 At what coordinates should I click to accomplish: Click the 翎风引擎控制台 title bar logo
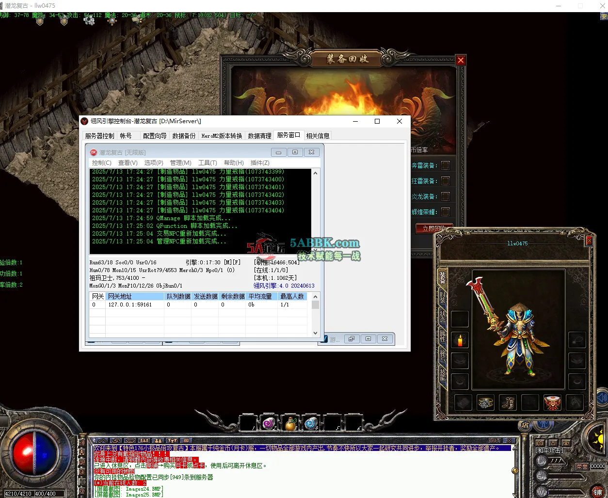[x=85, y=121]
